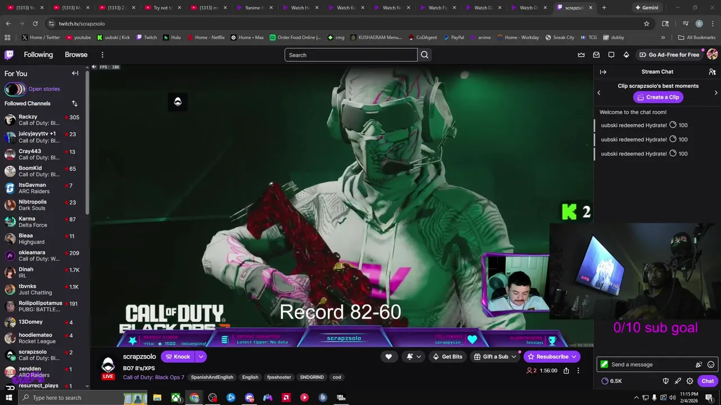This screenshot has height=405, width=721.
Task: Expand the Knock button dropdown arrow
Action: click(201, 357)
